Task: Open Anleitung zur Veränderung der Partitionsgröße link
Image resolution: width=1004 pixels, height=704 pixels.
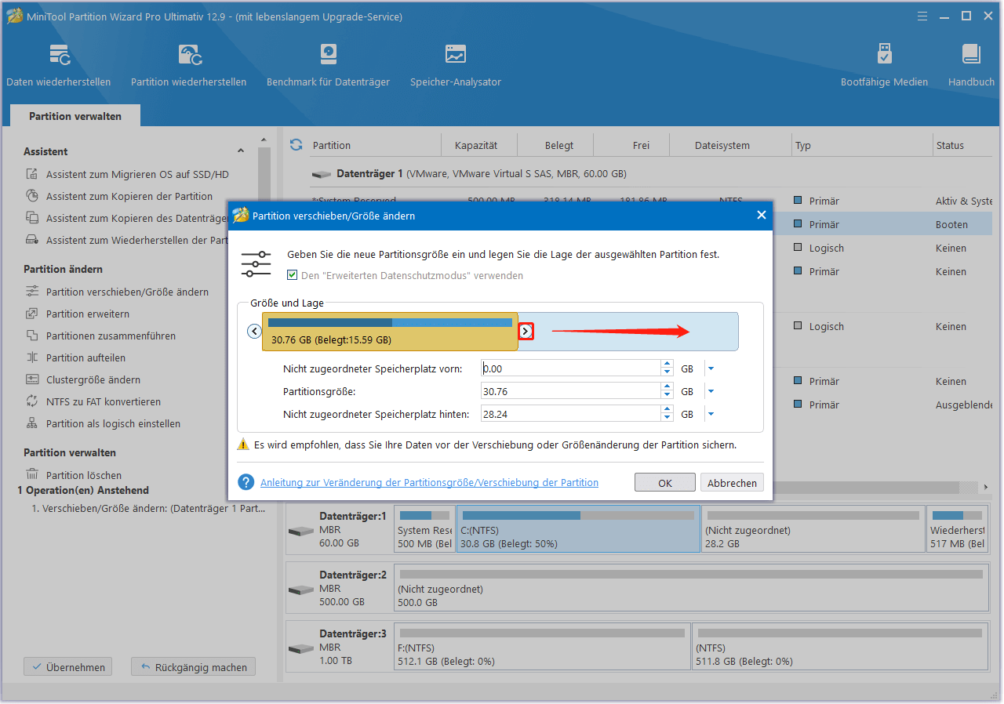Action: 429,483
